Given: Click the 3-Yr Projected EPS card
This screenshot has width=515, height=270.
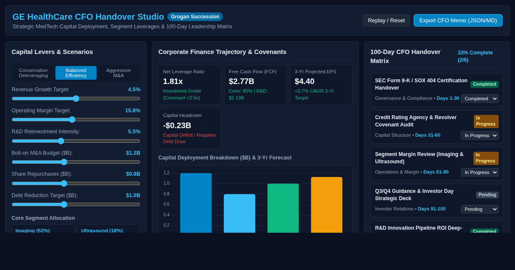Looking at the screenshot, I should tap(321, 85).
